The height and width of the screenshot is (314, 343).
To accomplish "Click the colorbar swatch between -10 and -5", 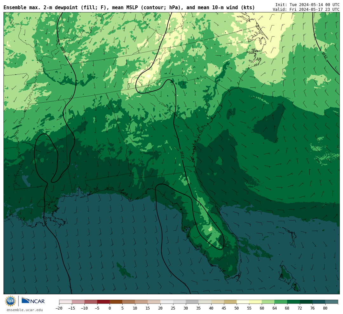I will point(91,302).
